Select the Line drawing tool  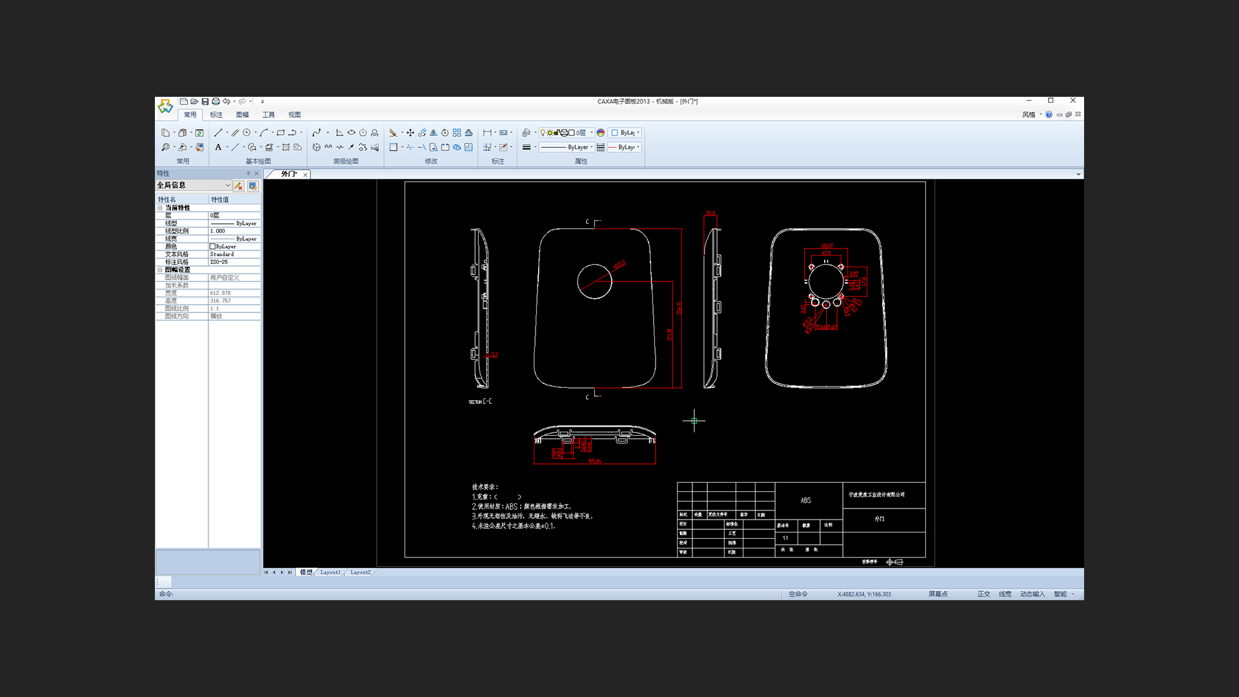pyautogui.click(x=218, y=132)
